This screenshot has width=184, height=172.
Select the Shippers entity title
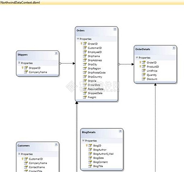22,54
